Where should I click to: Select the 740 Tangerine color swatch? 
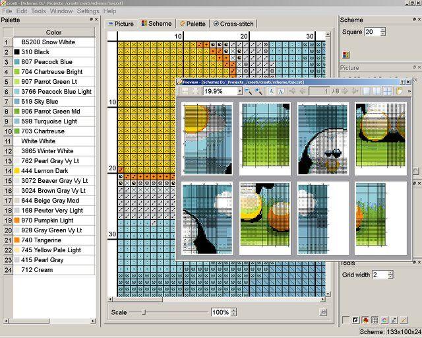[x=16, y=240]
